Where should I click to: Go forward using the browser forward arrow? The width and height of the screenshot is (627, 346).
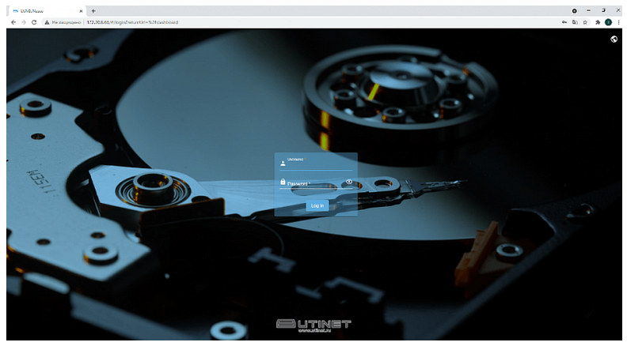(24, 22)
